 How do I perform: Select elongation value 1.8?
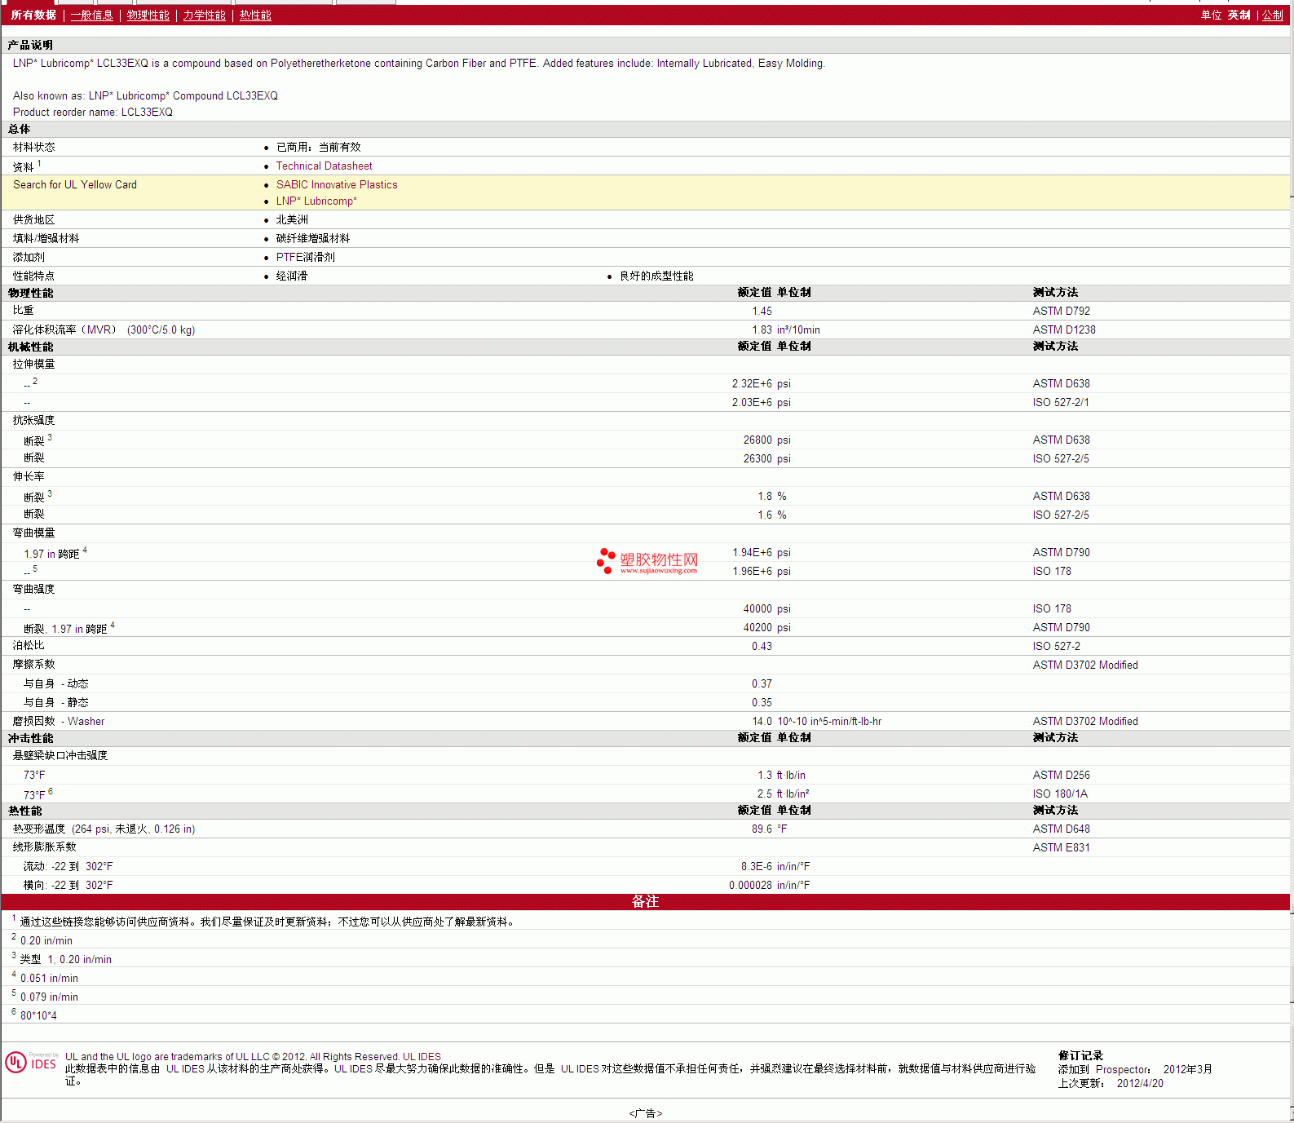click(x=765, y=496)
